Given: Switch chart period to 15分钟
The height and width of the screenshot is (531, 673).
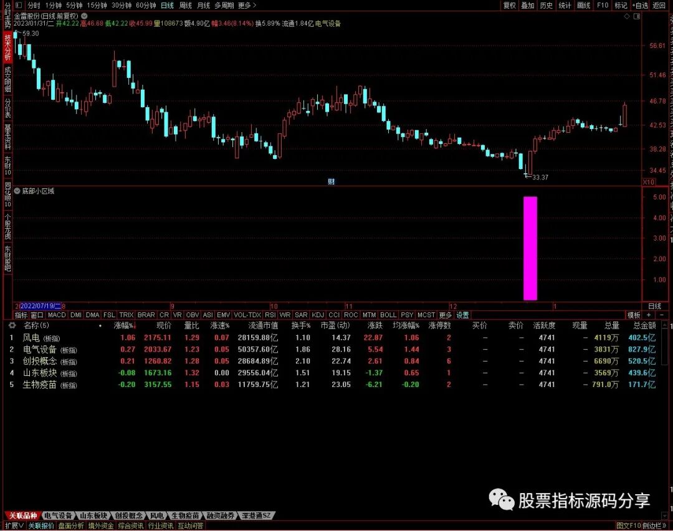Looking at the screenshot, I should (97, 5).
